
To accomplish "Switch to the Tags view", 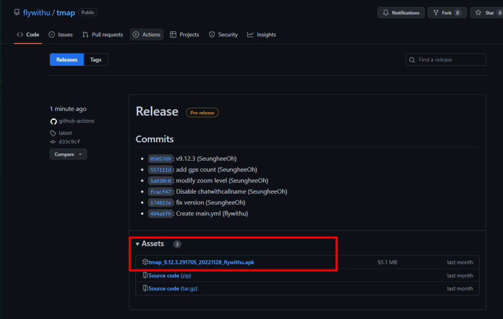I will click(x=96, y=60).
